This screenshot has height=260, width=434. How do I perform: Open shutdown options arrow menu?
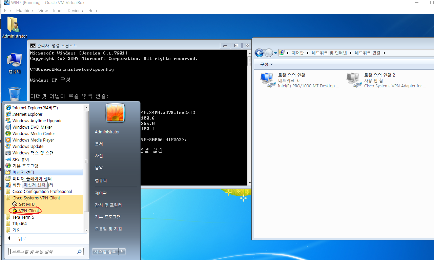(x=122, y=252)
